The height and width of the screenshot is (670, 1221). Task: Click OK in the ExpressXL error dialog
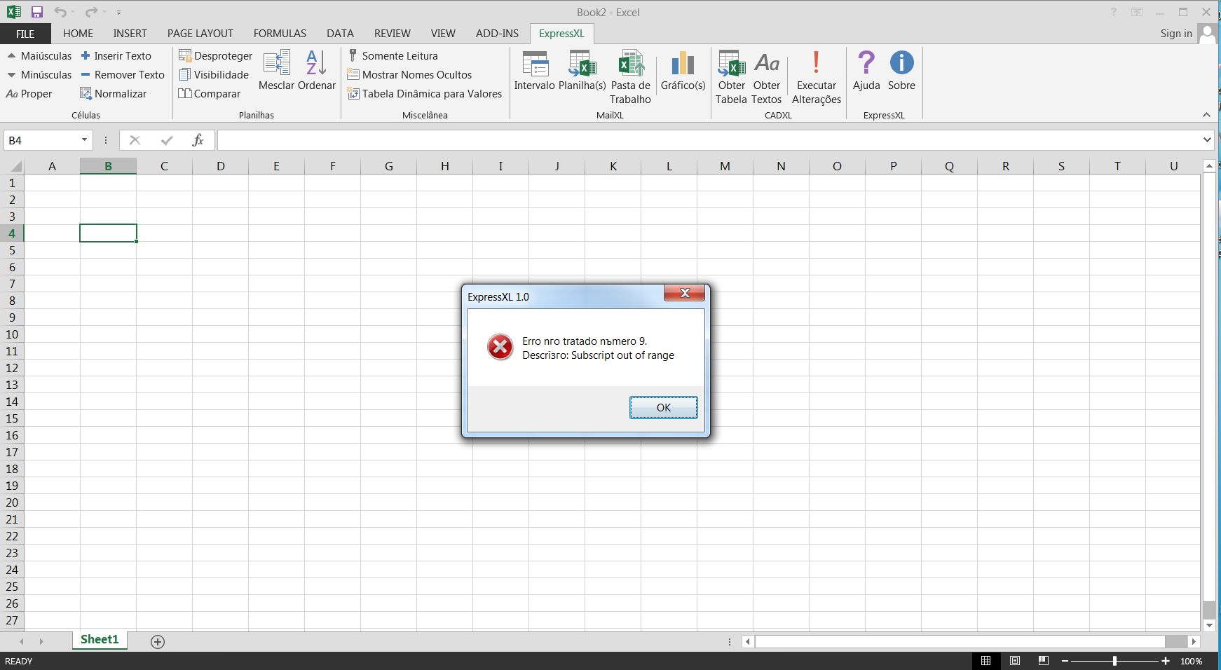pyautogui.click(x=664, y=408)
